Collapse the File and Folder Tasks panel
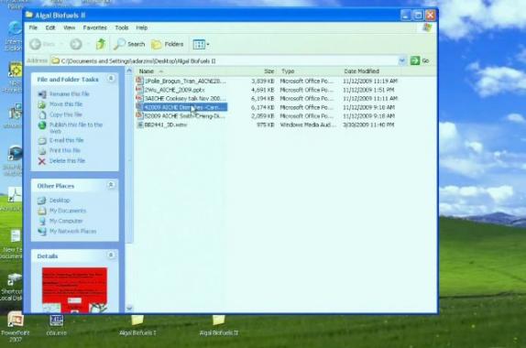The image size is (526, 348). coord(111,79)
